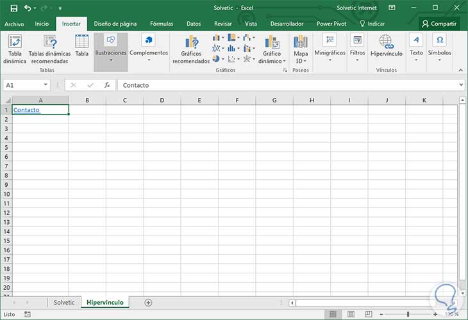
Task: Expand the Filtros dropdown
Action: click(x=357, y=49)
